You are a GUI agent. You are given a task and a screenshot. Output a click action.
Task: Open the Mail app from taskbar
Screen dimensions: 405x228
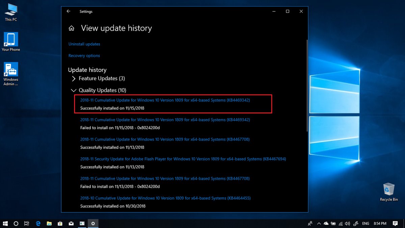[71, 223]
